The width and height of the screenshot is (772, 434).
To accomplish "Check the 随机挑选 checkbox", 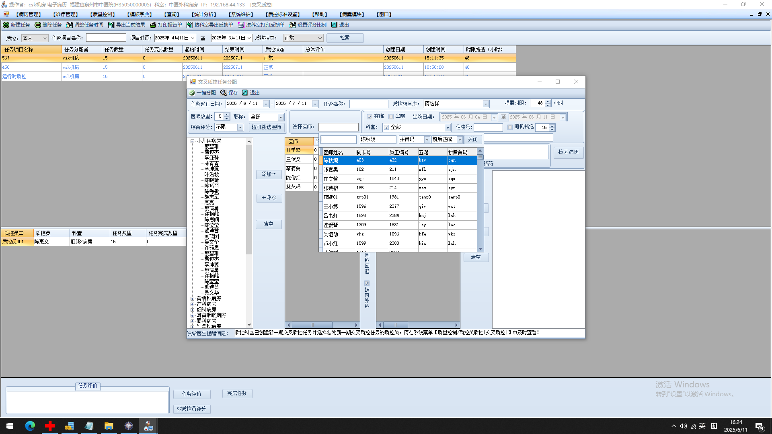I will coord(510,127).
